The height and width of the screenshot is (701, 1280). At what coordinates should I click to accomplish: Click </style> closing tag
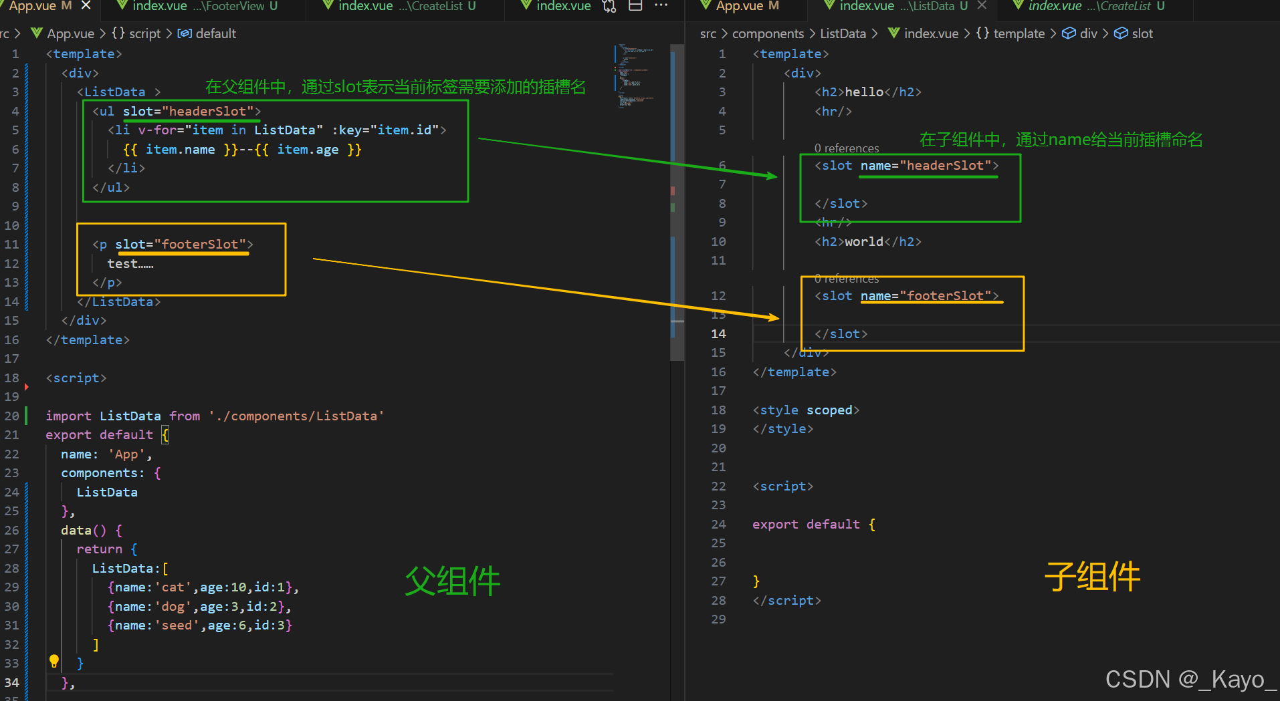[783, 428]
